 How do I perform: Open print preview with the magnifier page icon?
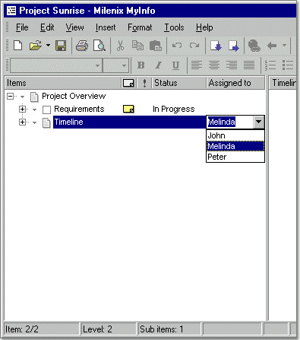[99, 46]
